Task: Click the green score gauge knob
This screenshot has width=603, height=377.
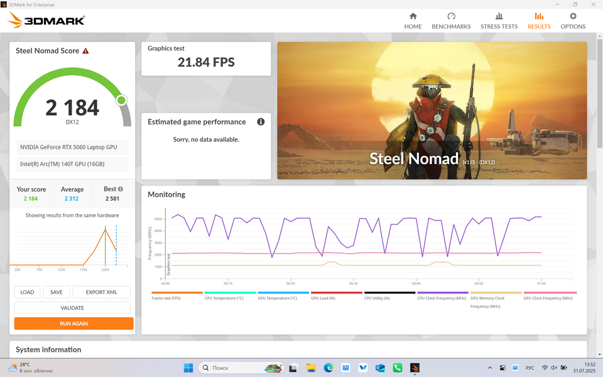Action: tap(121, 101)
